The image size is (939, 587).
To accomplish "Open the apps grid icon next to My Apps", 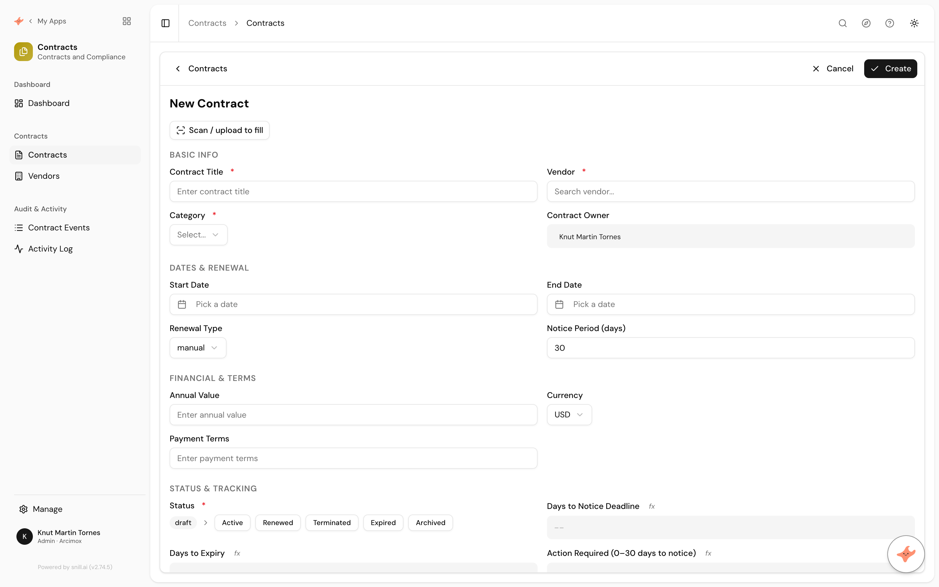I will tap(126, 21).
